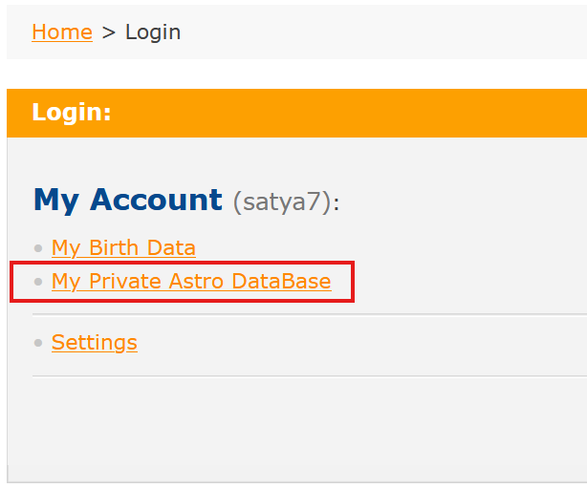
Task: Click empty breadcrumb bar right of Login
Action: click(x=382, y=32)
